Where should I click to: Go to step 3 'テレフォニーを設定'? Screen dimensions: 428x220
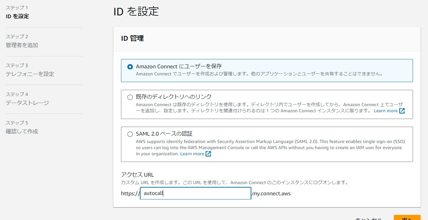[30, 74]
